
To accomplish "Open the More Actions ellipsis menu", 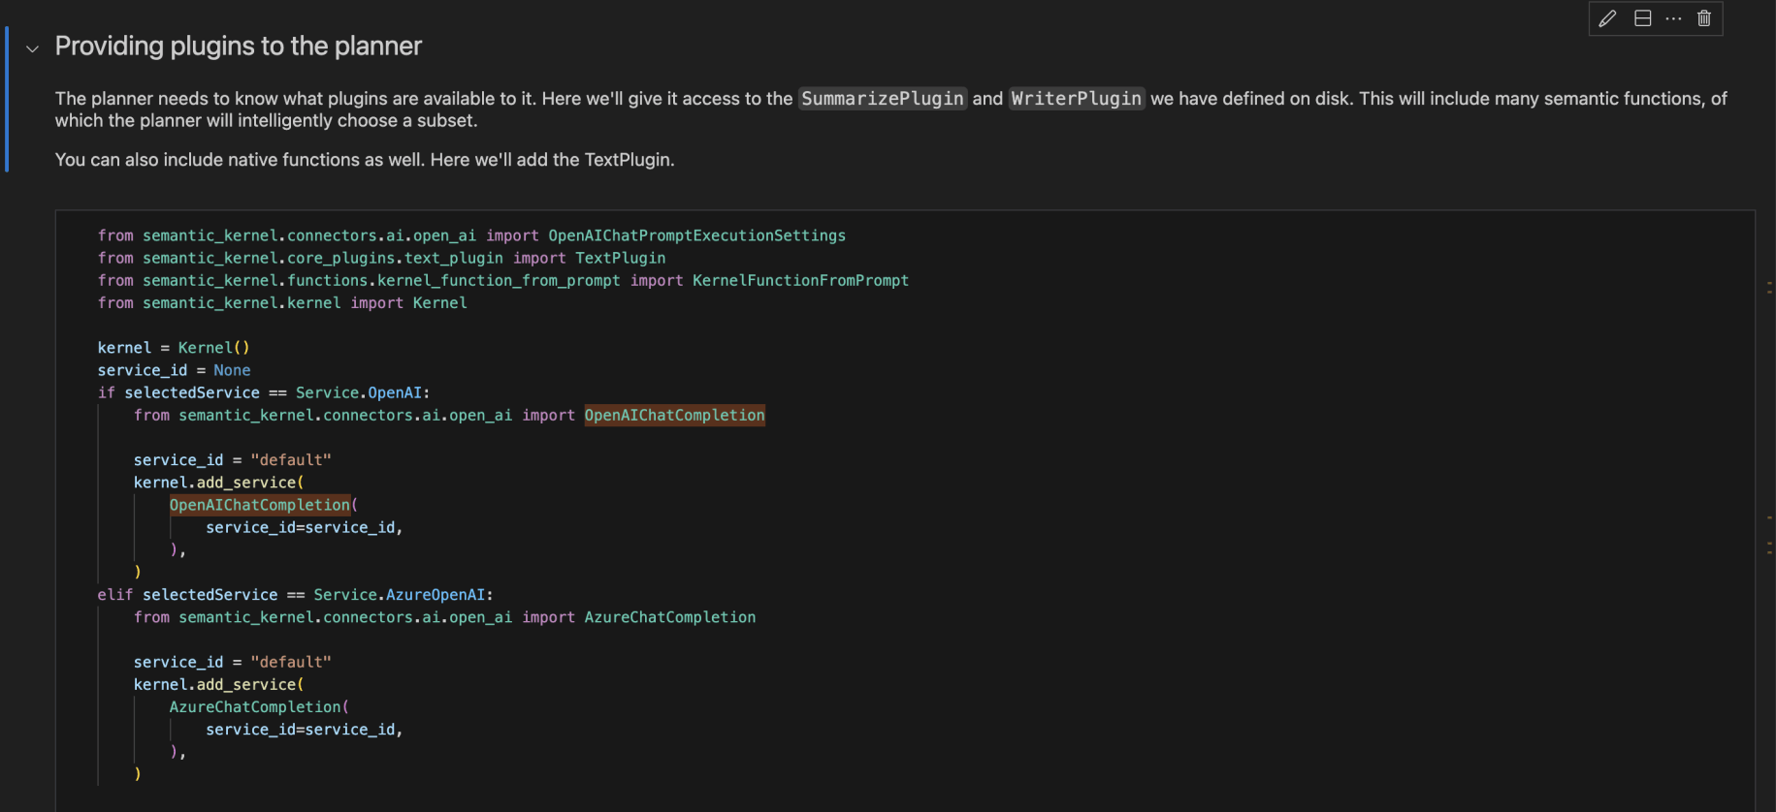I will (x=1673, y=18).
